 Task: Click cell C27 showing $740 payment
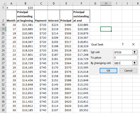41,63
